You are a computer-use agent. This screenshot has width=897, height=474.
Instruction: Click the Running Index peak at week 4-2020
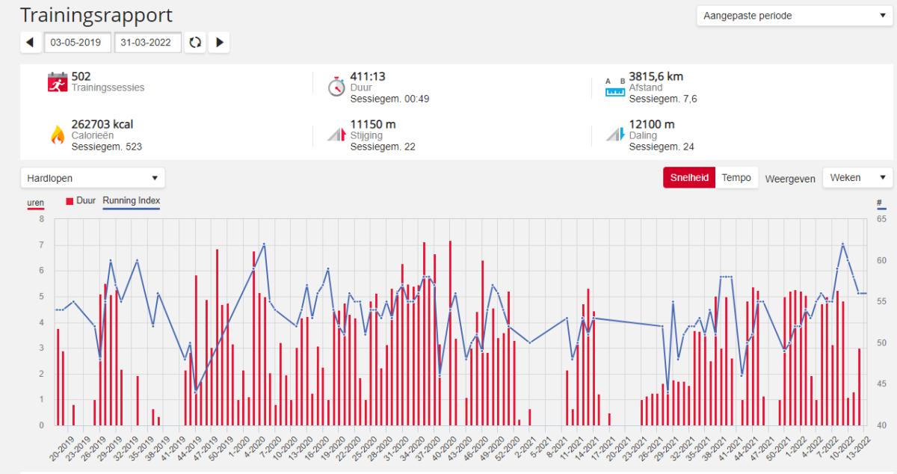click(x=264, y=244)
